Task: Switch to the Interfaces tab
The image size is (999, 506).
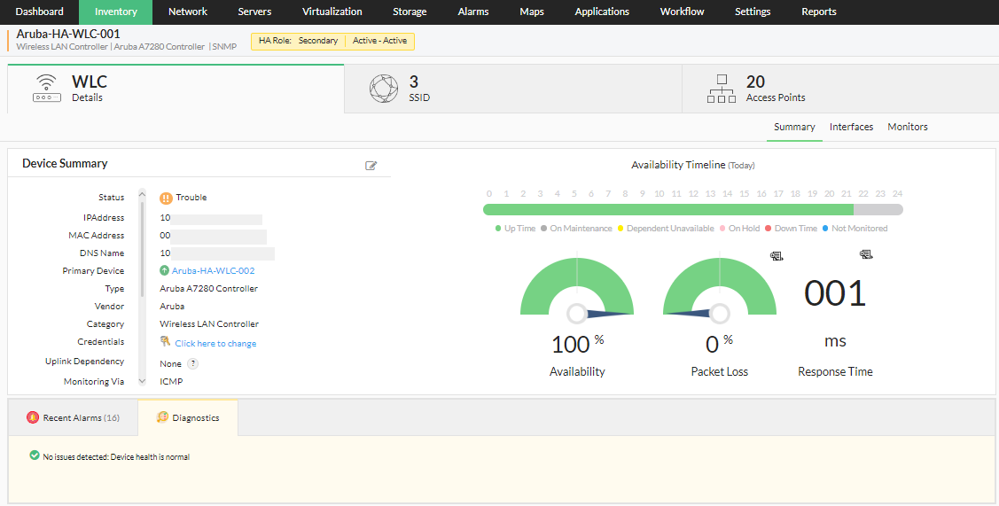Action: (851, 127)
